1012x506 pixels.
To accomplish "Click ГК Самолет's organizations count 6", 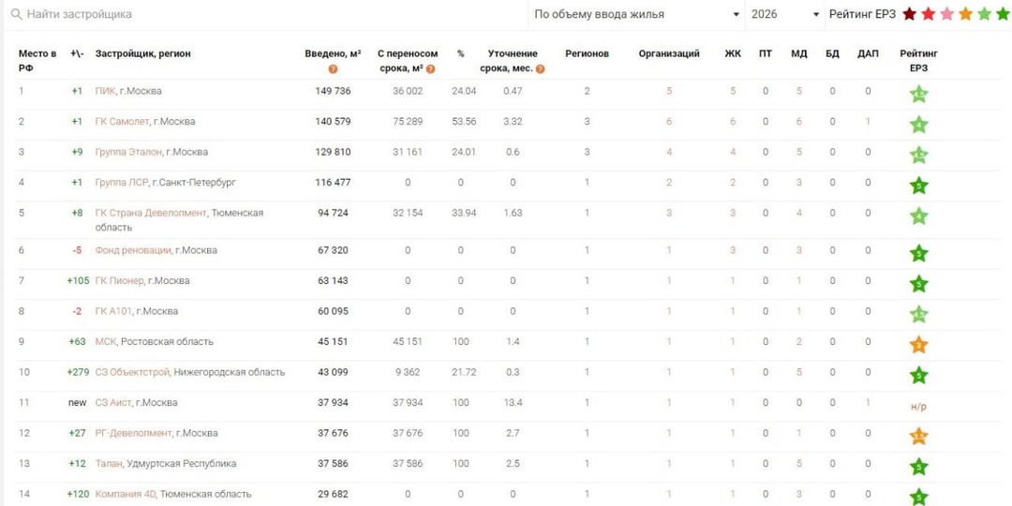I will [669, 121].
